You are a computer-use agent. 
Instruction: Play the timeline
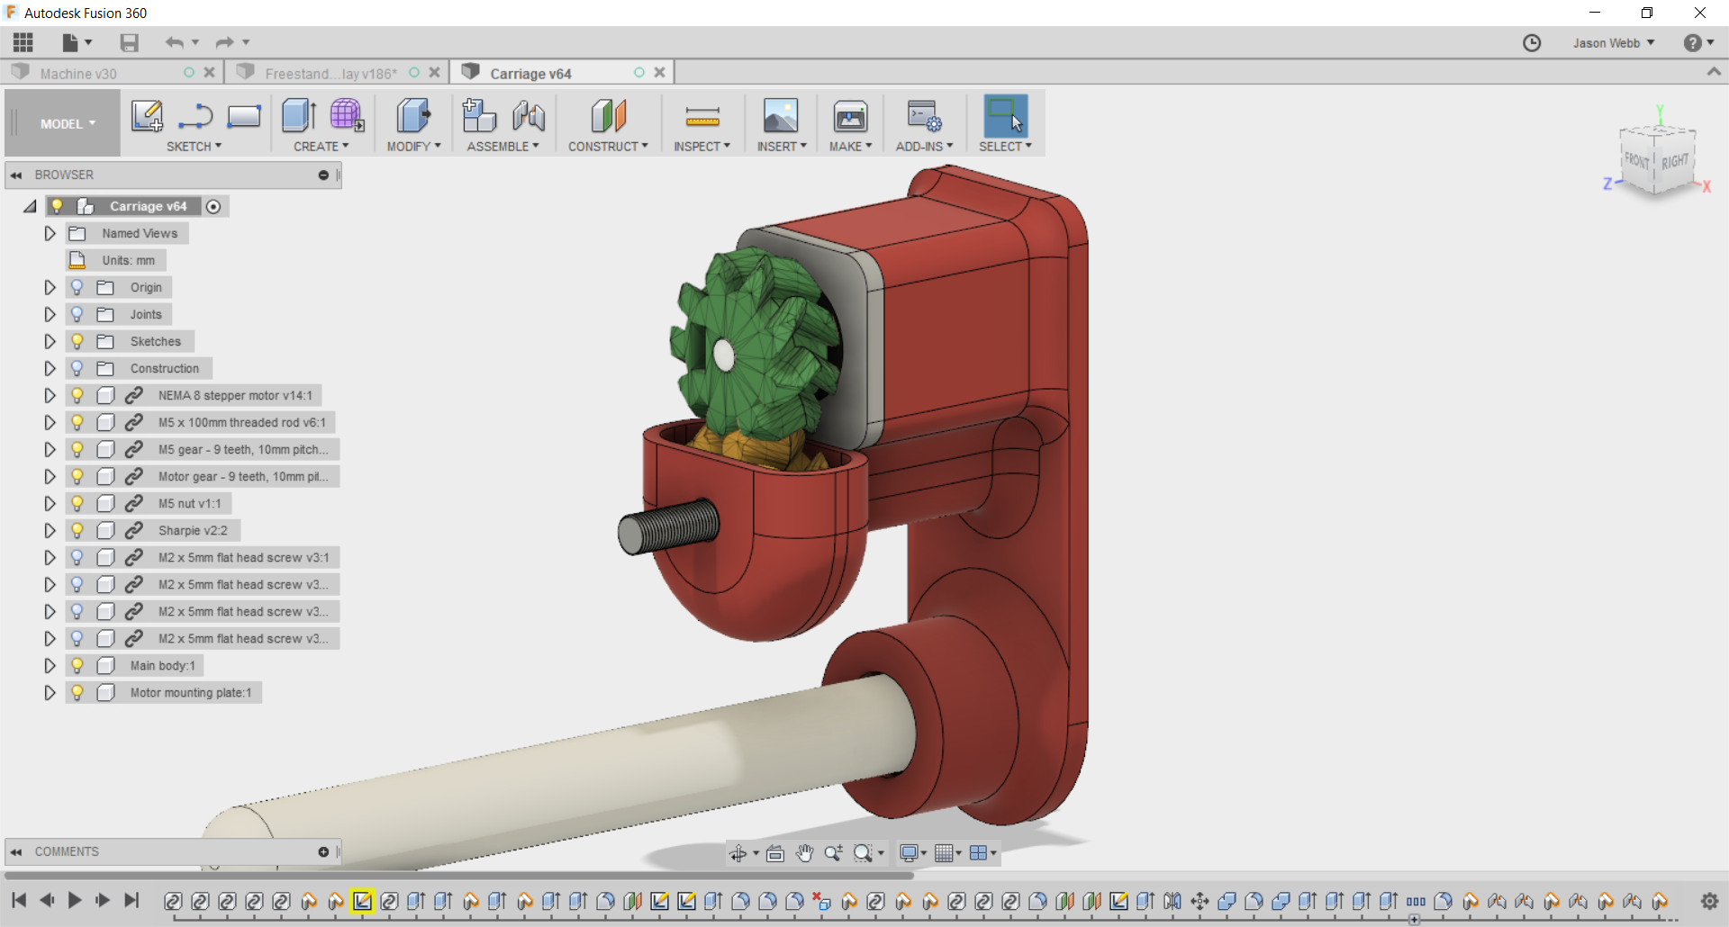[75, 900]
